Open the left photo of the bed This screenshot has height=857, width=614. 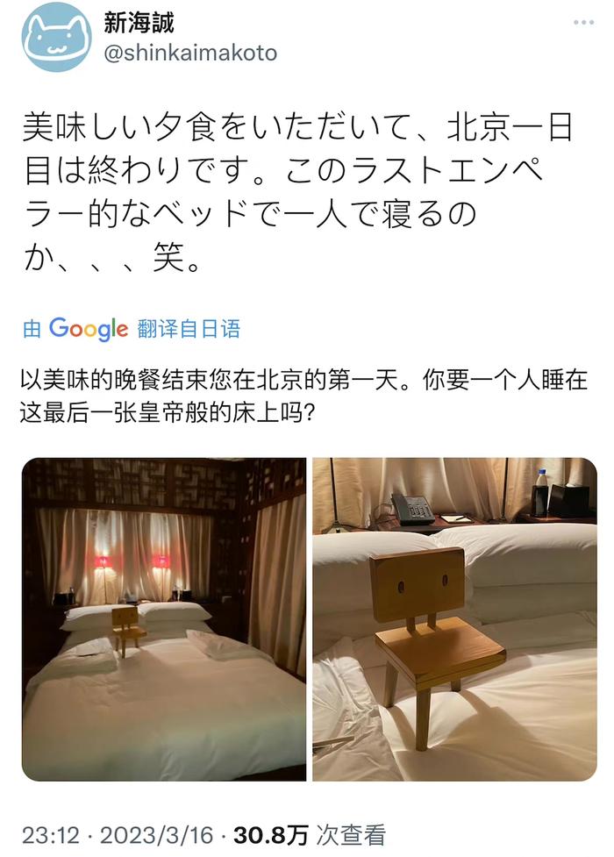164,618
